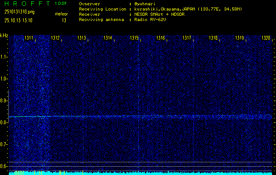The image size is (276, 175).
Task: Click the 1311 time marker
Action: pyautogui.click(x=29, y=38)
